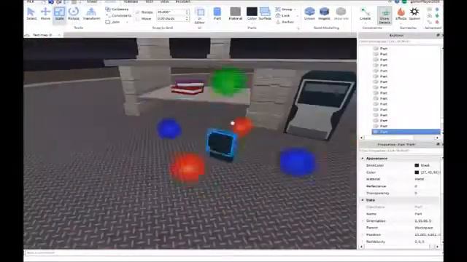The width and height of the screenshot is (467, 262).
Task: Click the move snap studs field
Action: click(x=171, y=19)
